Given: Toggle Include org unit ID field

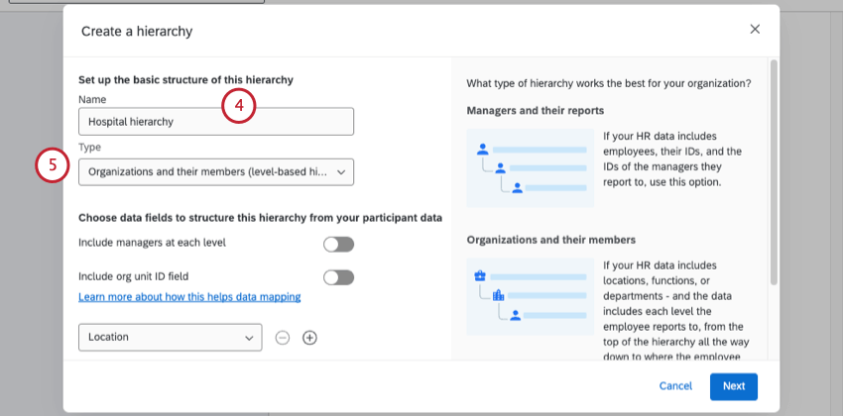Looking at the screenshot, I should coord(338,277).
